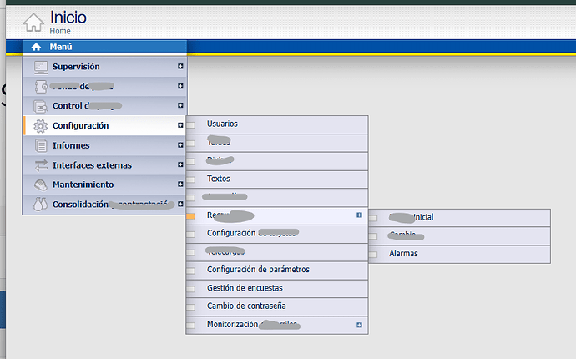Click the Consolidación icon in menu
The width and height of the screenshot is (576, 359).
click(41, 205)
